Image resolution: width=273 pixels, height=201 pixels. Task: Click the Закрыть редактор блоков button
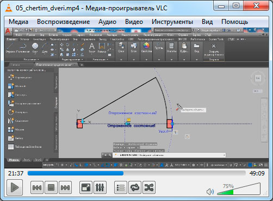pos(214,50)
